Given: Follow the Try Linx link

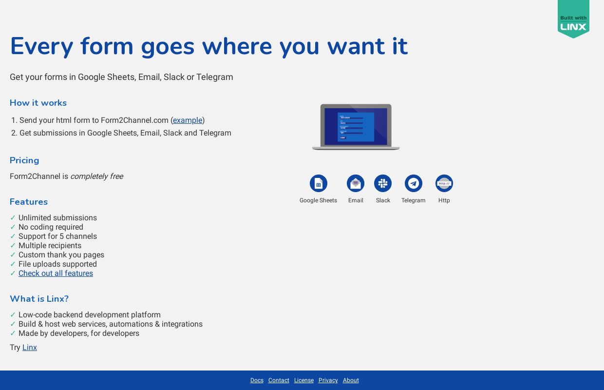Looking at the screenshot, I should [30, 347].
